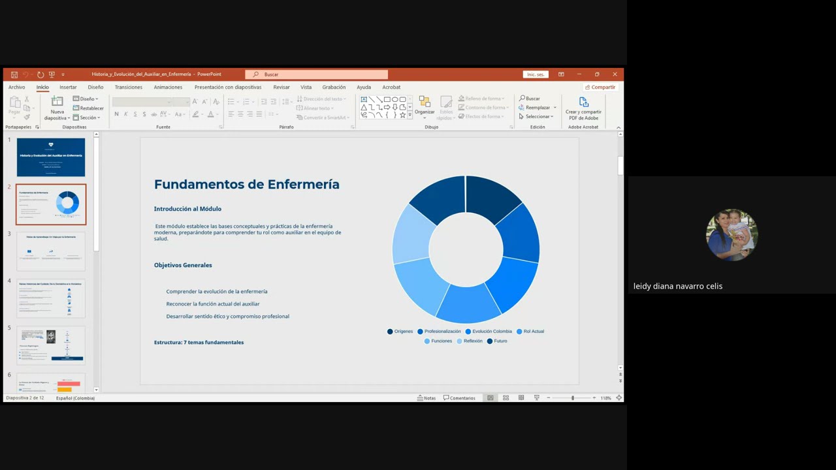
Task: Open ribbon display options icon
Action: 561,74
